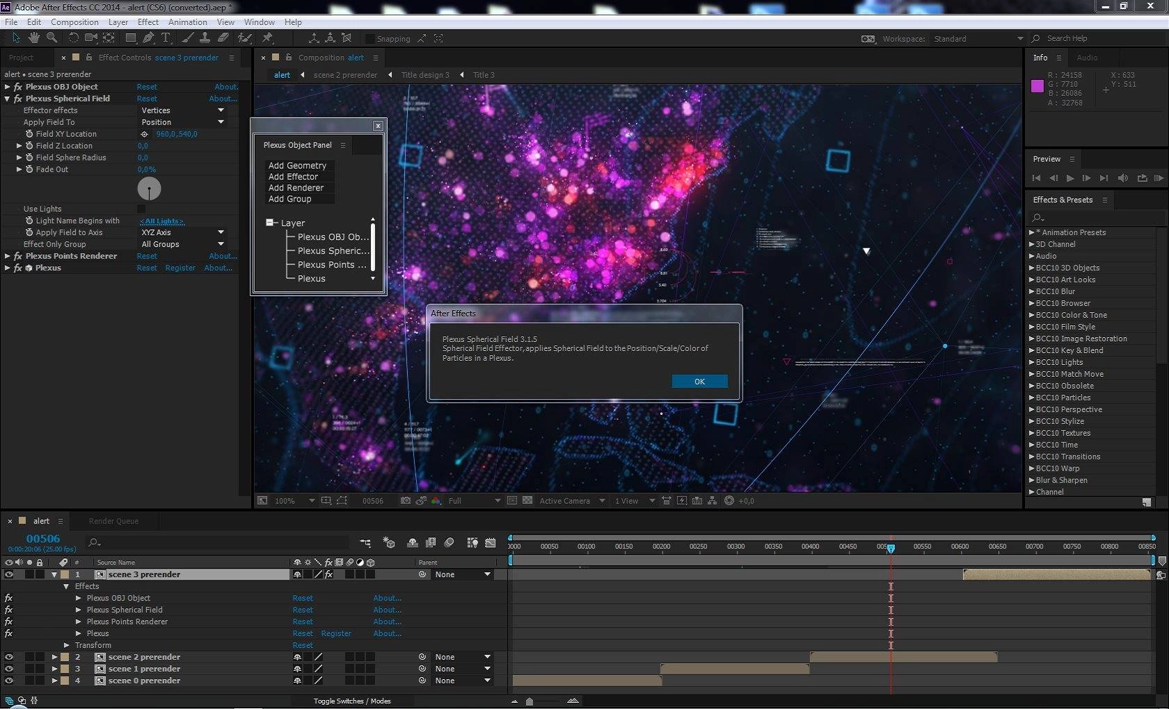Select the Pan Behind anchor point tool
Screen dimensions: 1169x709
pos(109,38)
